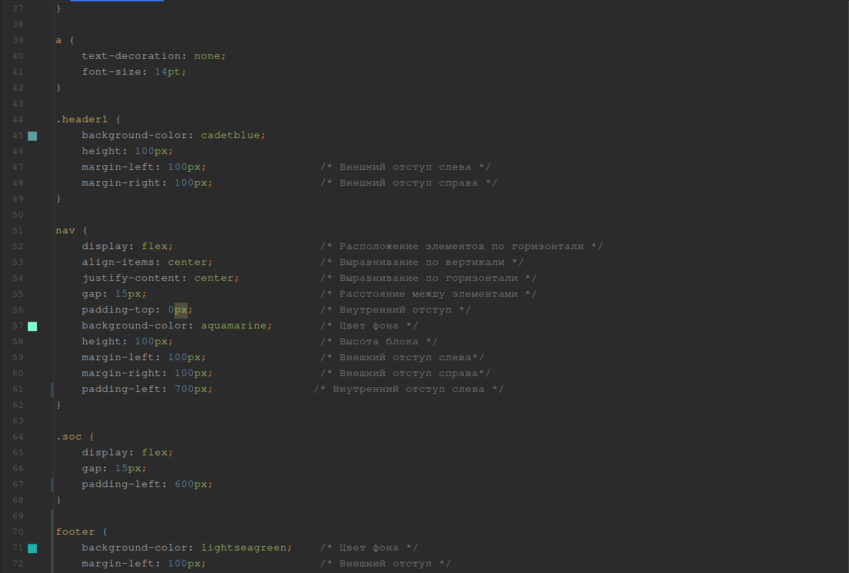Place the caret on the footer selector
Screen dimensions: 849x573
(75, 532)
